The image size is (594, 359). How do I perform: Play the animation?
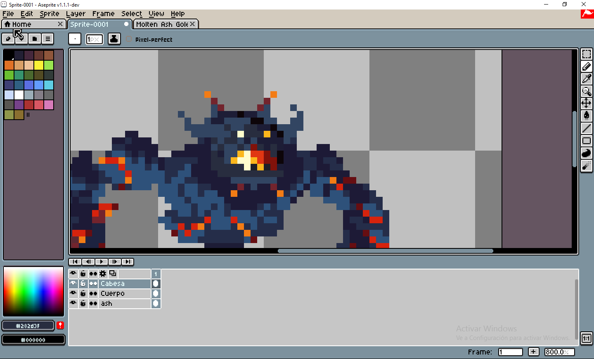pos(102,262)
